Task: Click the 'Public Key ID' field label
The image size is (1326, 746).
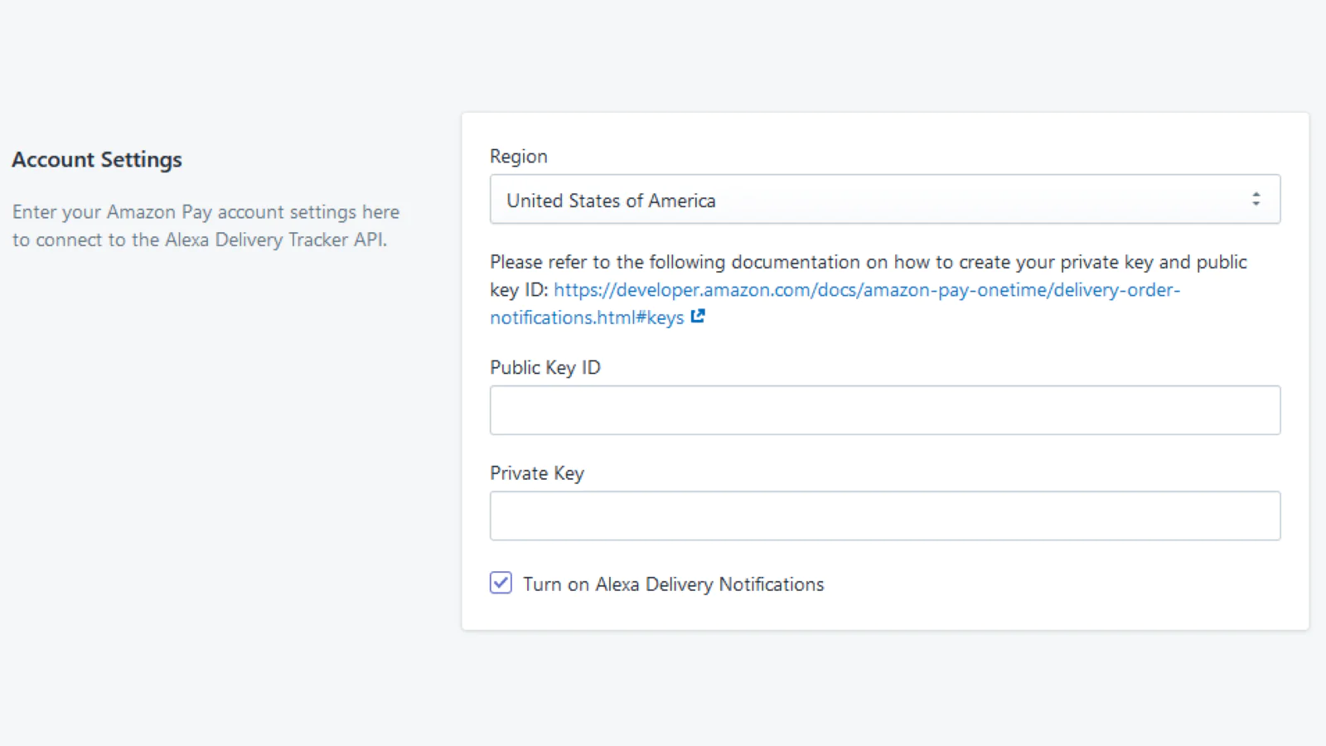Action: (x=544, y=367)
